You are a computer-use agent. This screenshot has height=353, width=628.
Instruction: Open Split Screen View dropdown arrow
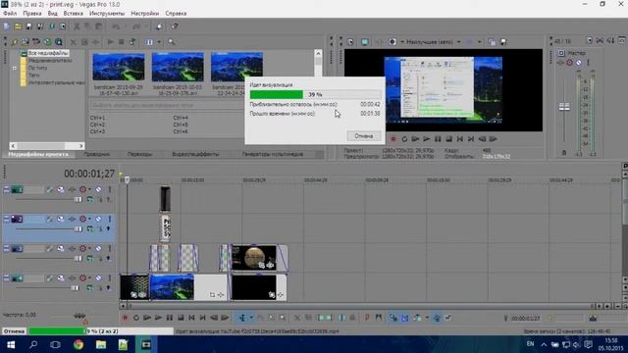401,41
